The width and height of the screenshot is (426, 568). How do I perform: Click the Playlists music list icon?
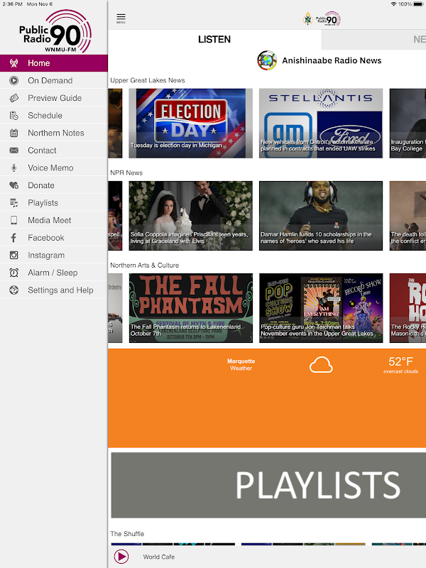coord(13,203)
